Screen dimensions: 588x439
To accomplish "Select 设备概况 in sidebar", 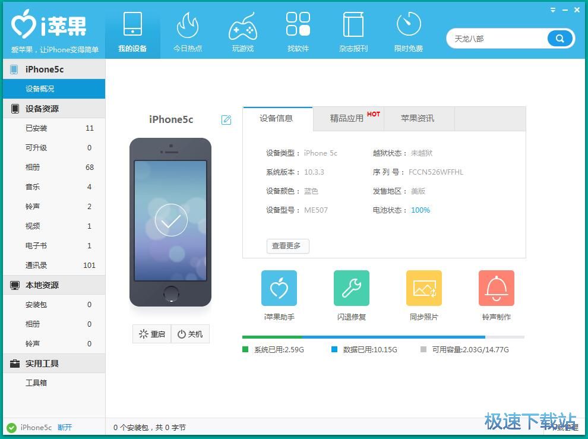I will [x=54, y=89].
